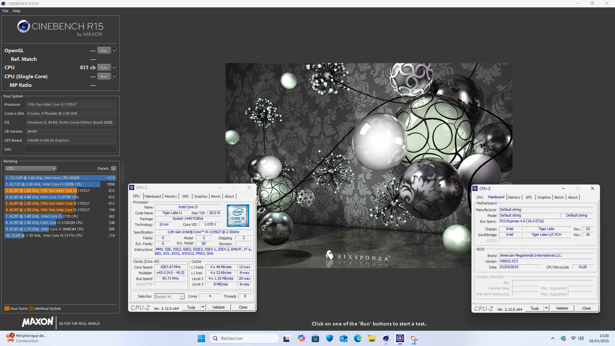Click the Core Speed value 4287.67 MHz
Screen dimensions: 615x346
click(170, 267)
